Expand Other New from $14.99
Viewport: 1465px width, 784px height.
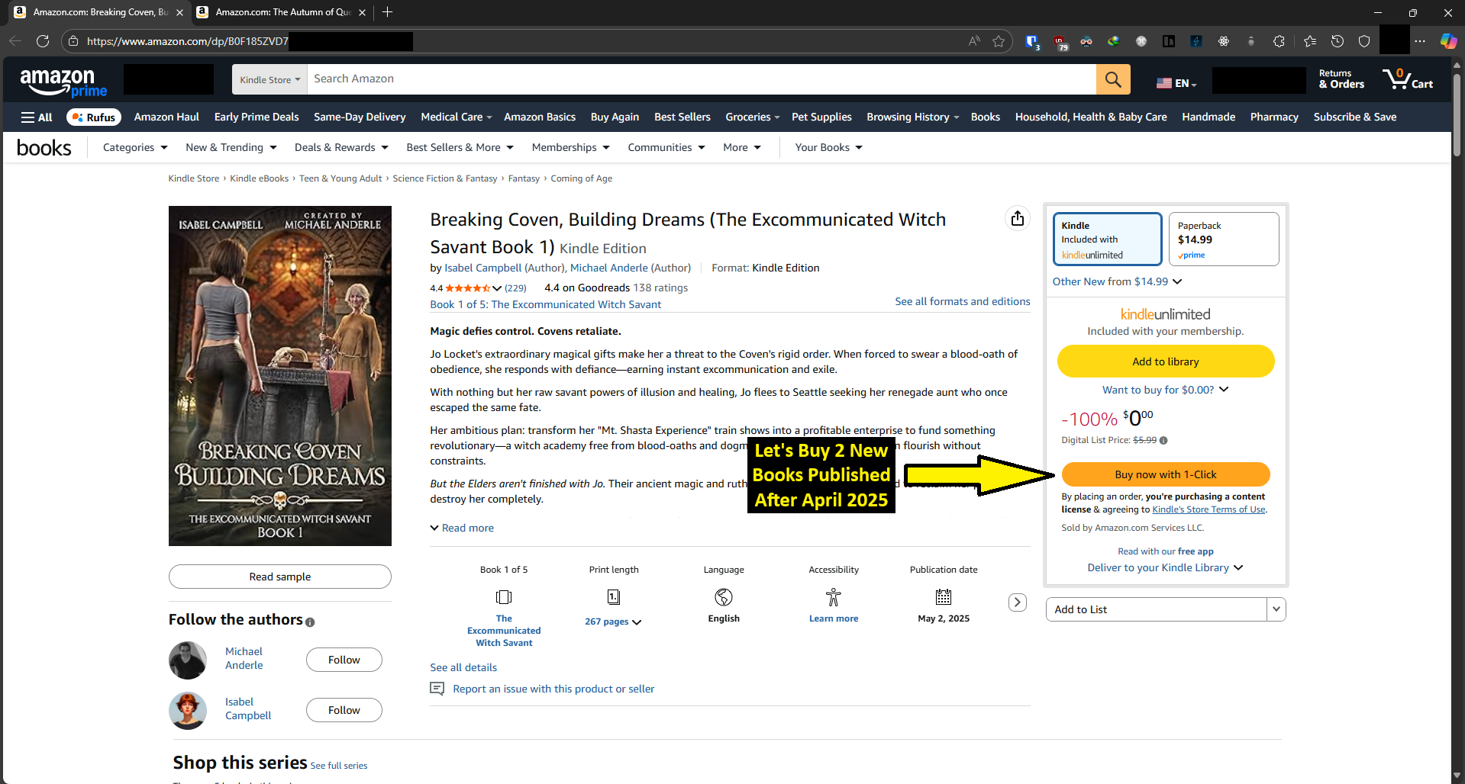(x=1116, y=281)
